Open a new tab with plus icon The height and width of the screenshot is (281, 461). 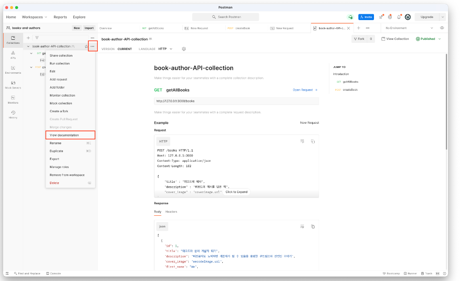(358, 28)
